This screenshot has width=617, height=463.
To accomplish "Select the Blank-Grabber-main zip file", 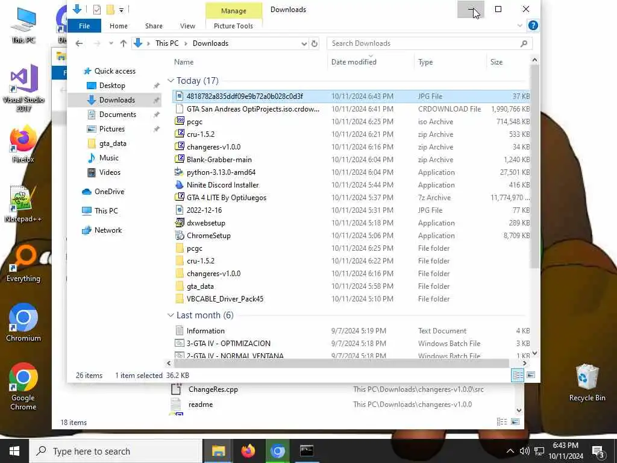I will coord(219,159).
